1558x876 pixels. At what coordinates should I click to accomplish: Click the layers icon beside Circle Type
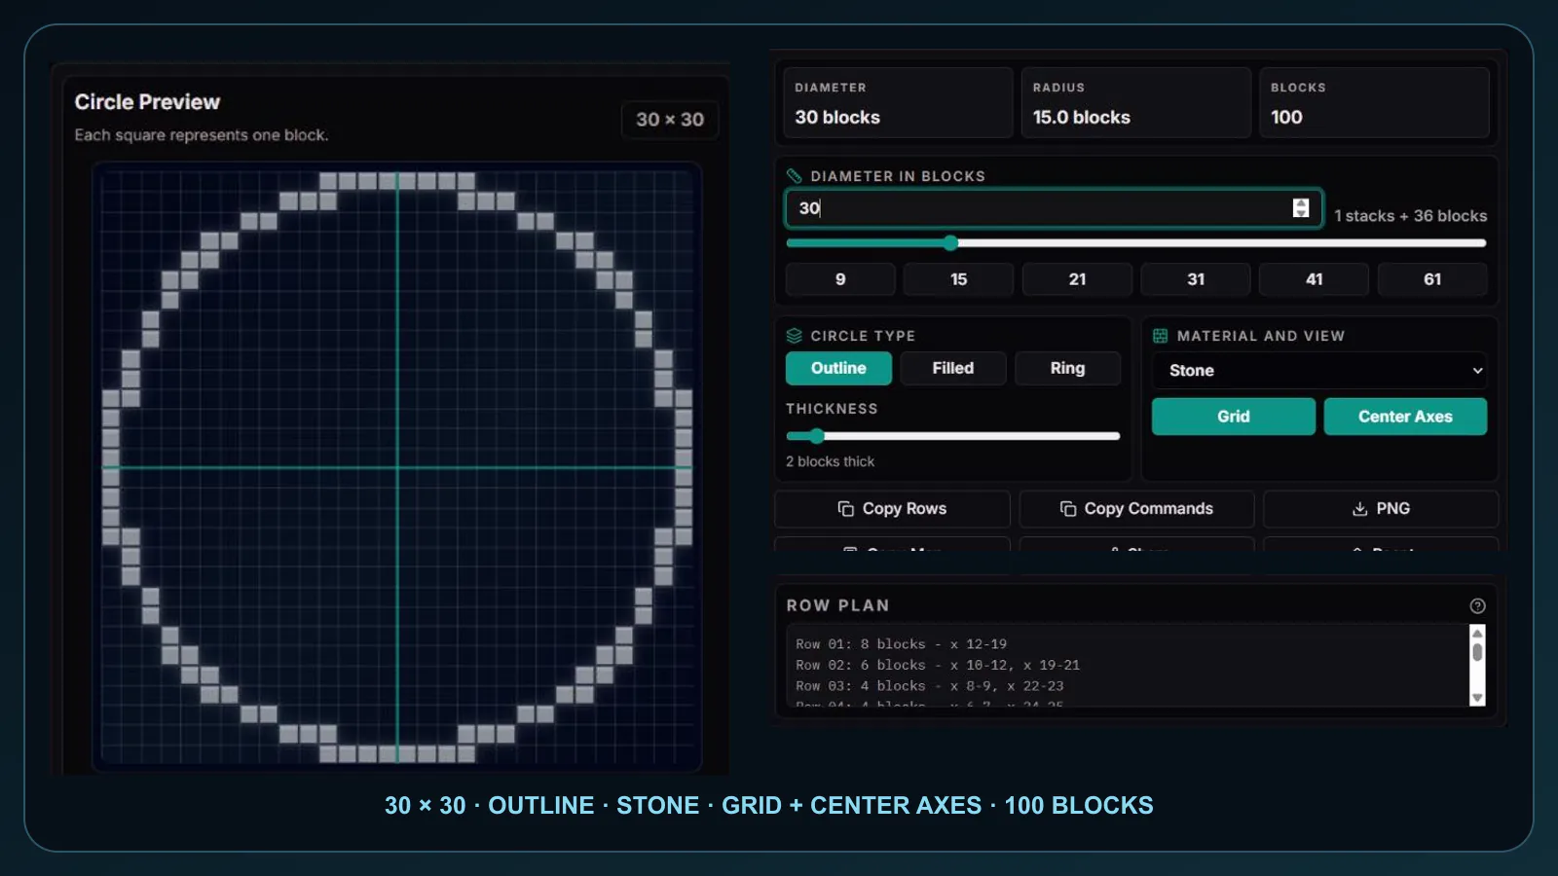pos(794,336)
